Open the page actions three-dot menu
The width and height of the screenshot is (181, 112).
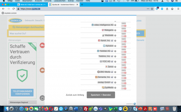pyautogui.click(x=148, y=9)
